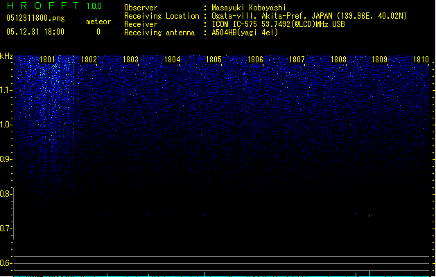
Task: Click the meteor count value 0
Action: (98, 32)
